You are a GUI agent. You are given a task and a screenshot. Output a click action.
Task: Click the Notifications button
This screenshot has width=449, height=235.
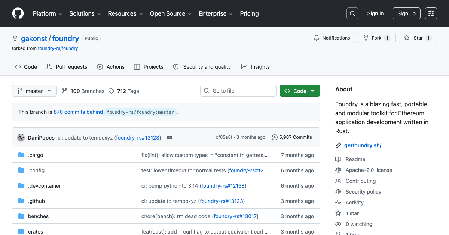[332, 38]
